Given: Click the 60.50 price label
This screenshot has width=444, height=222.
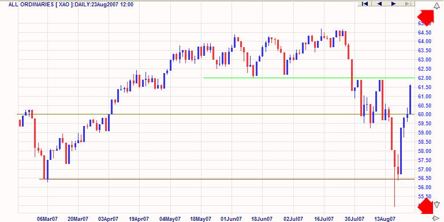Looking at the screenshot, I should point(424,105).
